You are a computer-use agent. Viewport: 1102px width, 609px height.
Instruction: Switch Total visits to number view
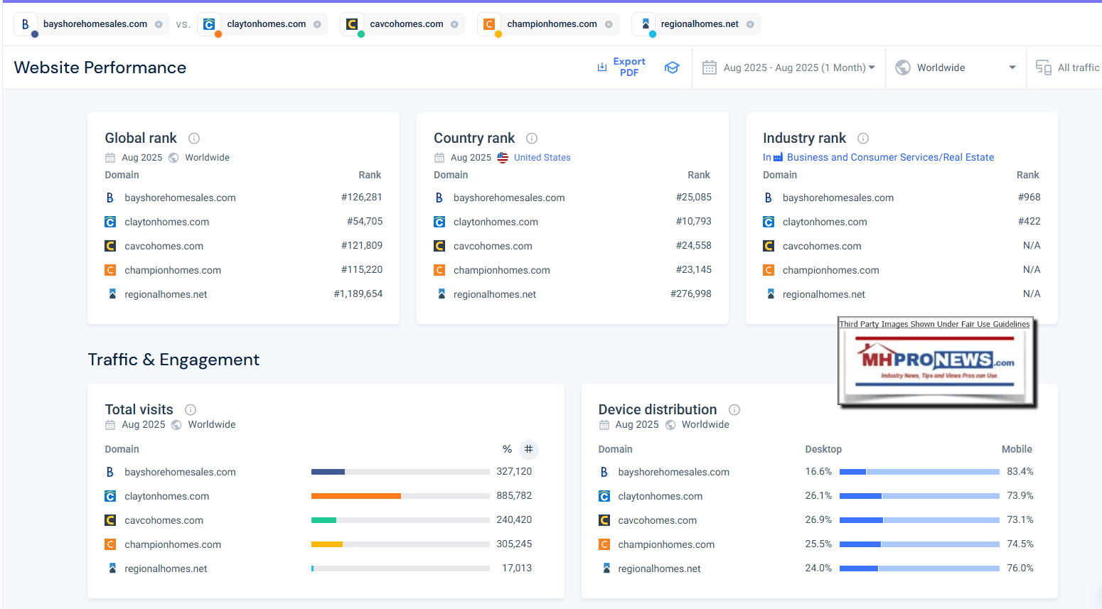[x=528, y=449]
